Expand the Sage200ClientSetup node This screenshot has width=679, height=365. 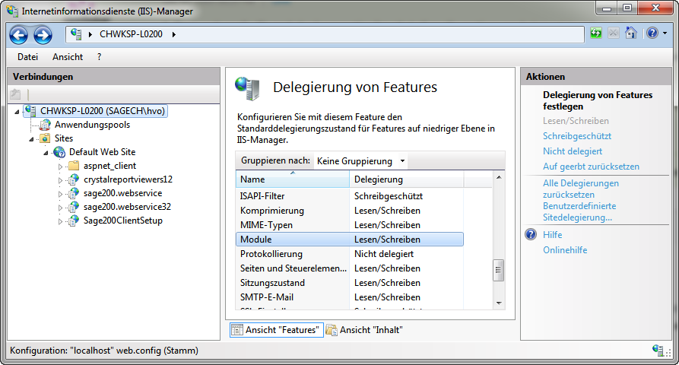pyautogui.click(x=60, y=221)
